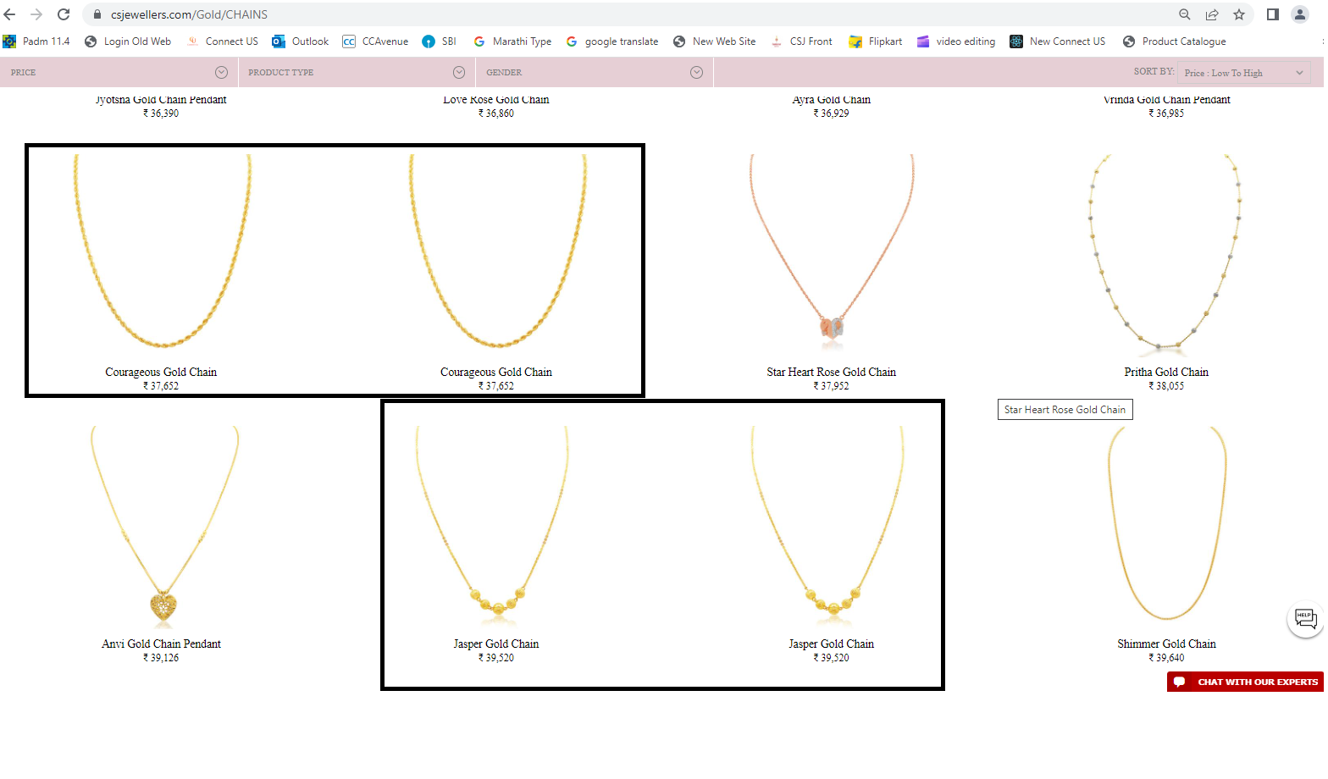Expand the PRODUCT TYPE filter

point(357,73)
